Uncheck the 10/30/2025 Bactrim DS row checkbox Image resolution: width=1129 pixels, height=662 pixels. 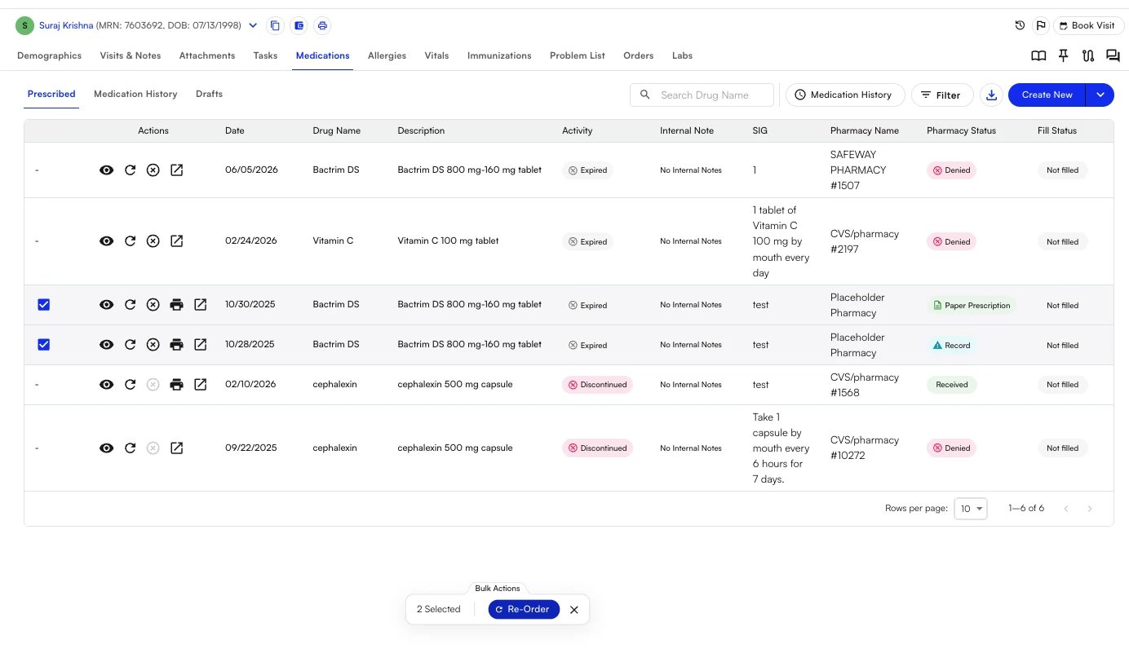[x=44, y=305]
